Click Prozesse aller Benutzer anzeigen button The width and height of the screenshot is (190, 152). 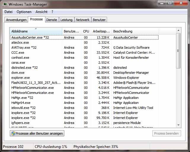pos(37,133)
